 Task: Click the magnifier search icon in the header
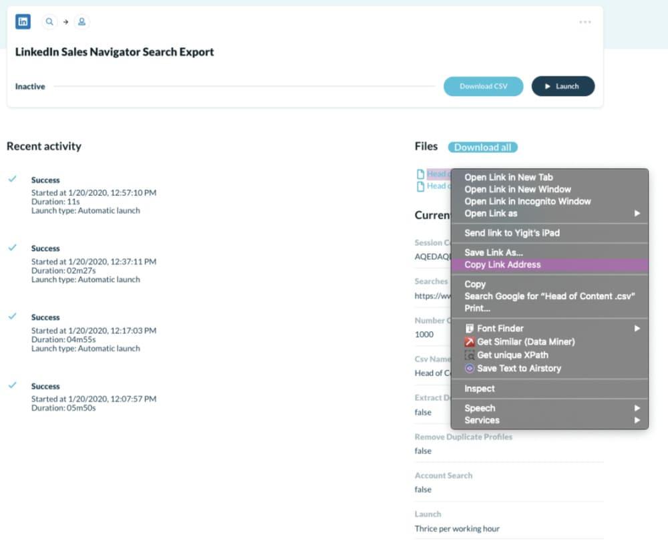click(x=49, y=21)
